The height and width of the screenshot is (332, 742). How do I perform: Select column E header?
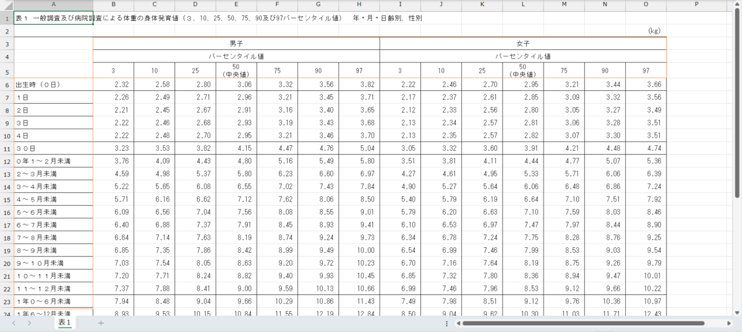[x=236, y=5]
